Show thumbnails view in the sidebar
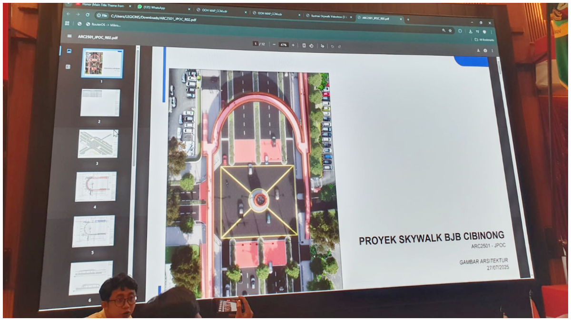The image size is (571, 321). (x=69, y=50)
